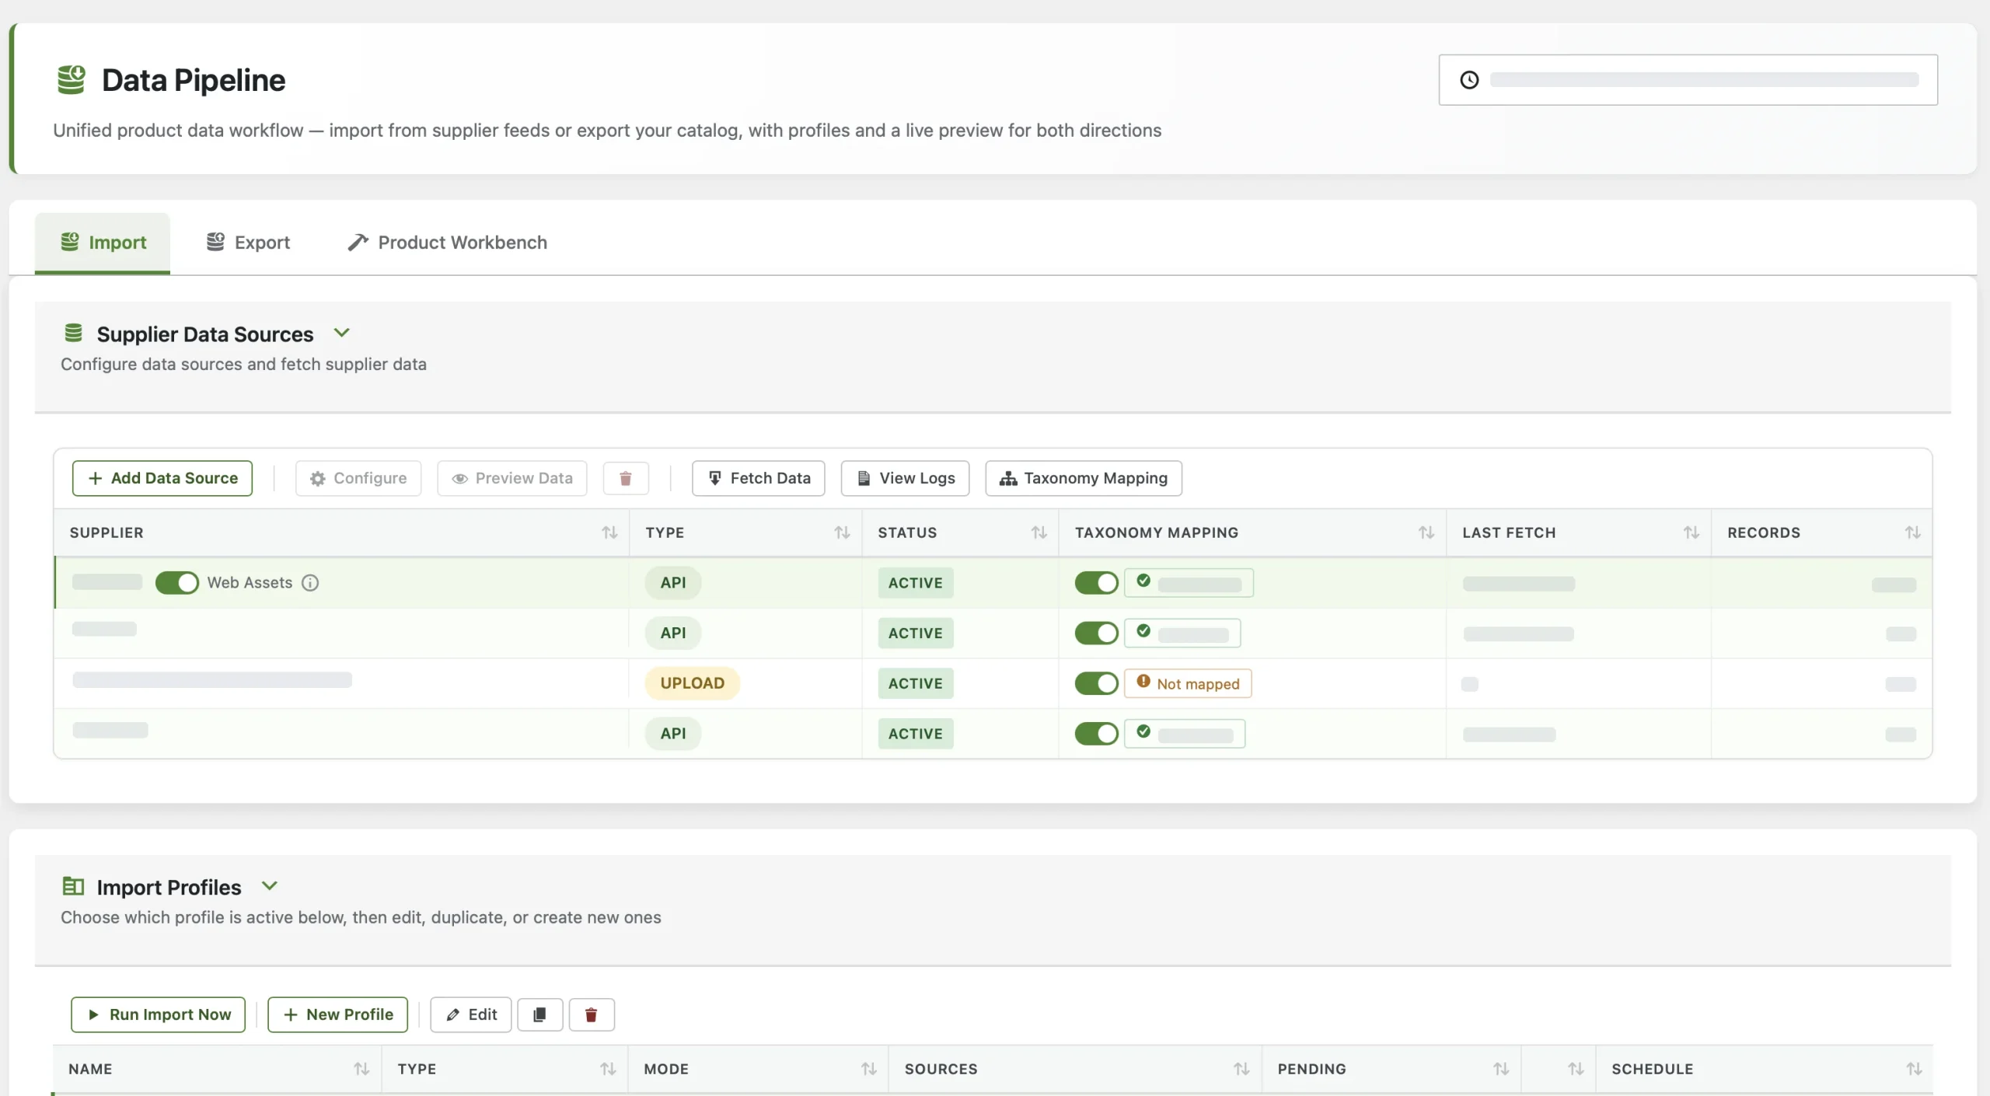Image resolution: width=1990 pixels, height=1096 pixels.
Task: Open the Export tab
Action: tap(248, 243)
